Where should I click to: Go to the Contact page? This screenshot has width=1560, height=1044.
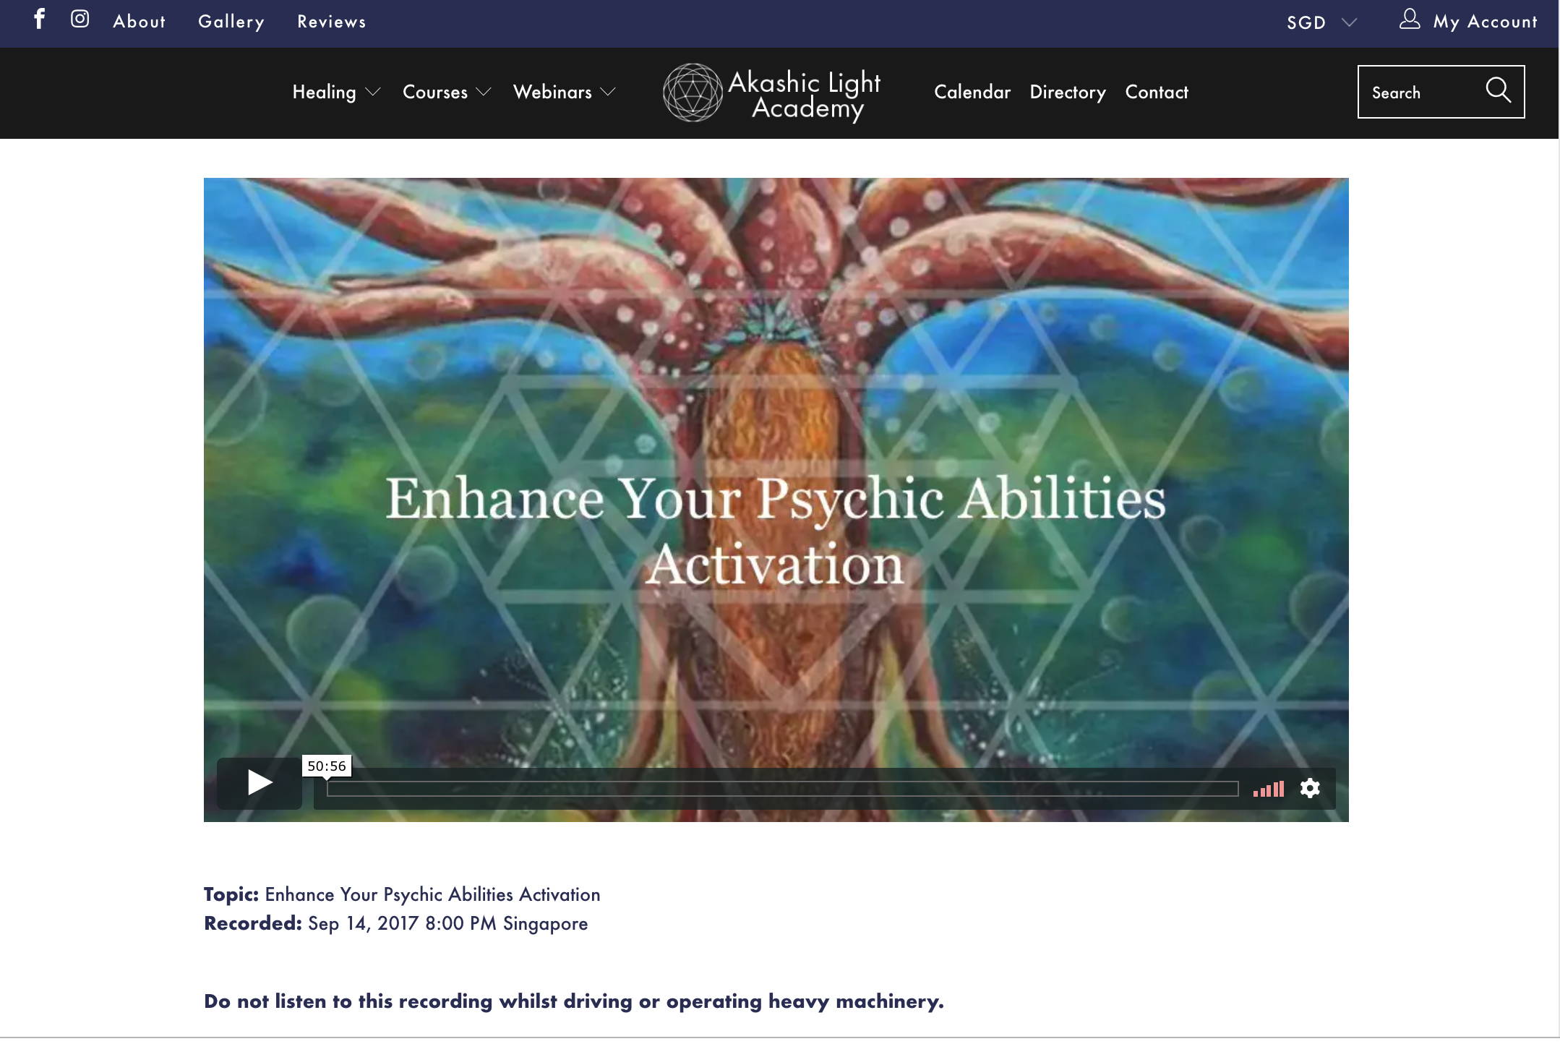(1157, 92)
